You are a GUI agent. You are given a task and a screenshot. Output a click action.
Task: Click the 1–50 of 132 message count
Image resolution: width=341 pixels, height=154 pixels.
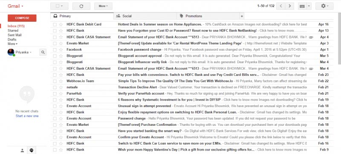click(x=266, y=6)
